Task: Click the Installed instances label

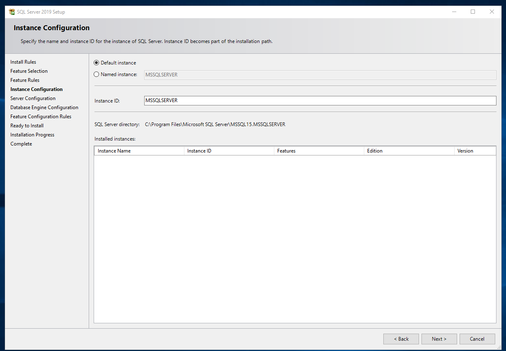Action: [115, 139]
